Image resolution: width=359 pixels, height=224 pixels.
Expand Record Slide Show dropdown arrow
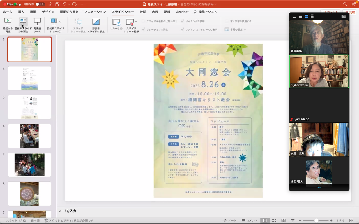(136, 22)
